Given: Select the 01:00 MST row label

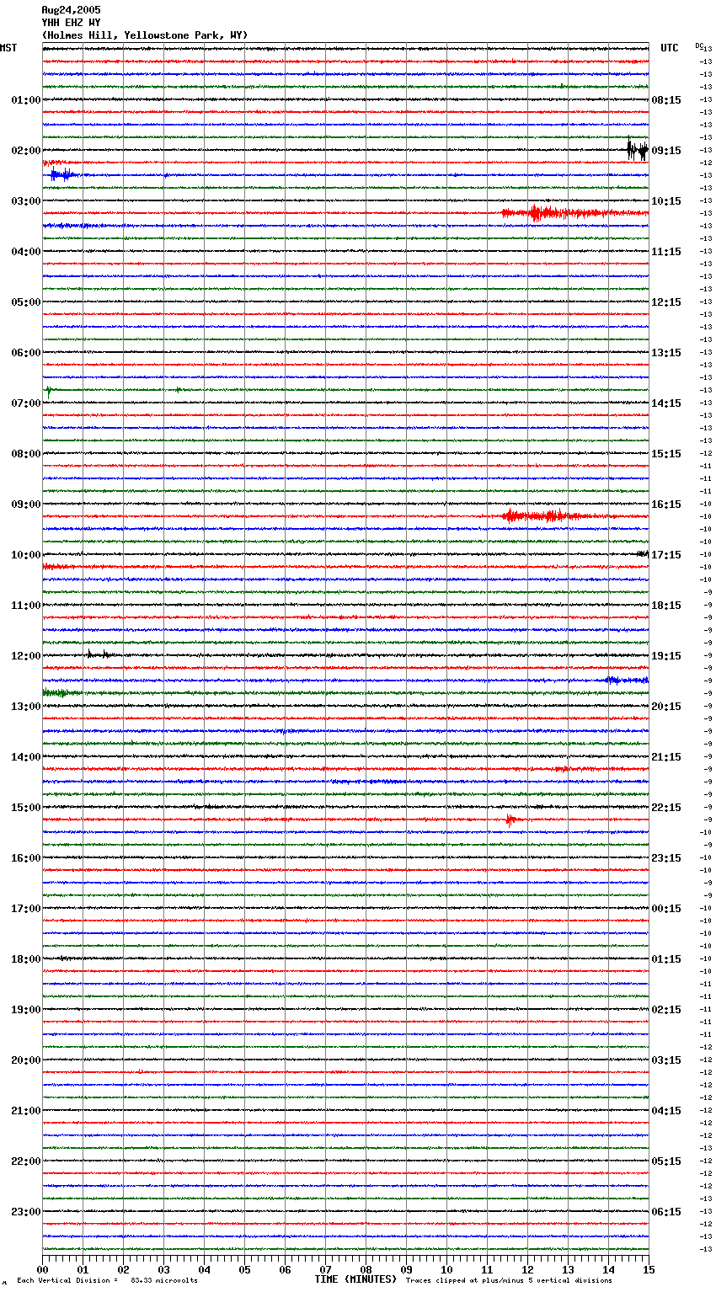Looking at the screenshot, I should click(26, 100).
